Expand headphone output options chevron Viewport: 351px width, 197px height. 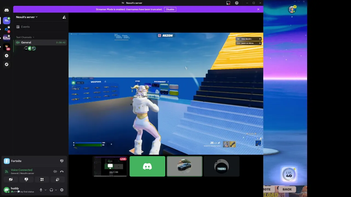[x=56, y=190]
